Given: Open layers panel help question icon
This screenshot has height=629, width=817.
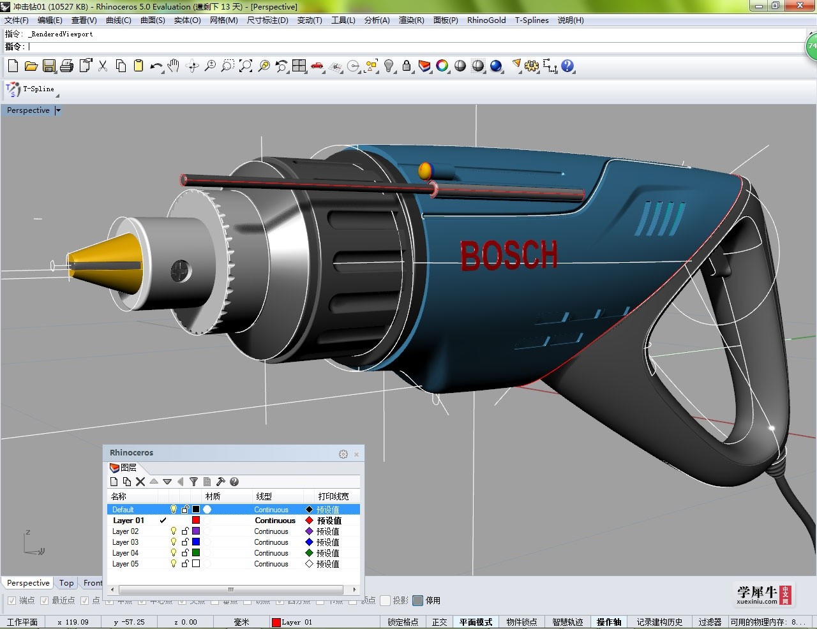Looking at the screenshot, I should [x=234, y=482].
